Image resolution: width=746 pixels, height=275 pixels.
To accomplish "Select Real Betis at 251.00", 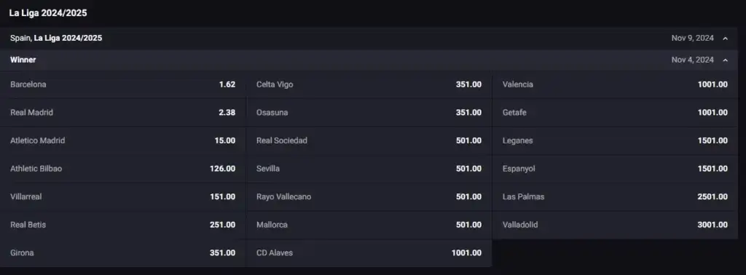I will pyautogui.click(x=122, y=225).
